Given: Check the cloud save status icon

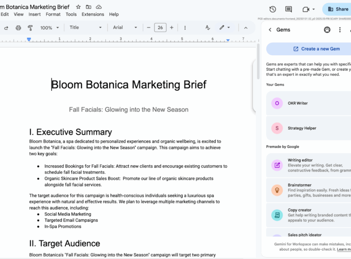Looking at the screenshot, I should [x=99, y=7].
